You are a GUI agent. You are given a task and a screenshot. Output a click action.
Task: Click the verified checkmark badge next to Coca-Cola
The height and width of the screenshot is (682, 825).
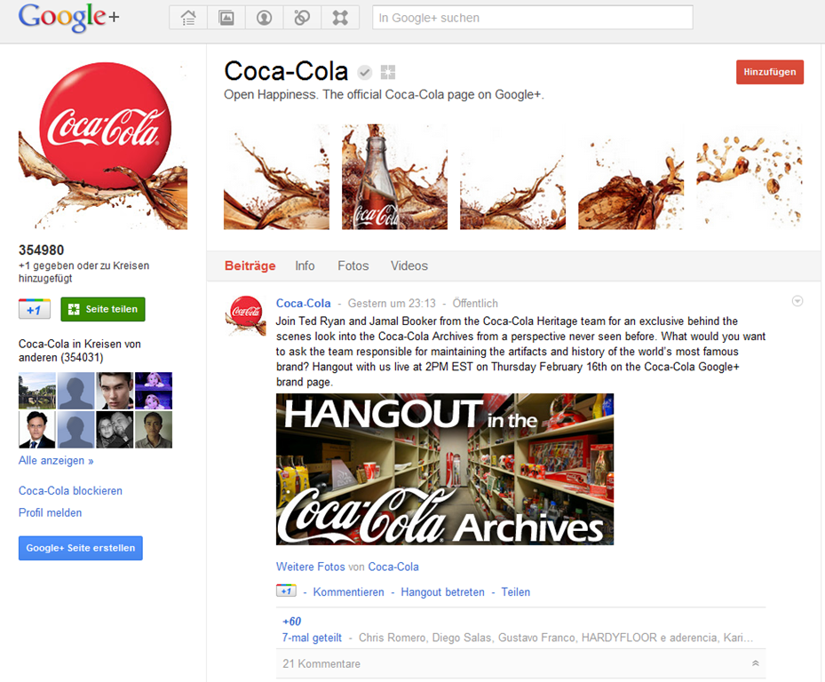[365, 72]
